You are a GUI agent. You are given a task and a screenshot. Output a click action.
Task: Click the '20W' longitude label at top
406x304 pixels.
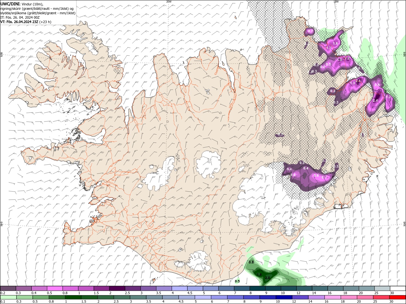pyautogui.click(x=169, y=2)
